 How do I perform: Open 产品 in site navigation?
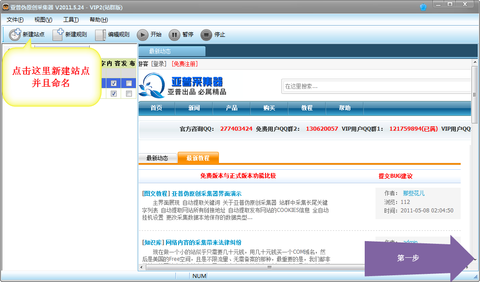pyautogui.click(x=232, y=108)
